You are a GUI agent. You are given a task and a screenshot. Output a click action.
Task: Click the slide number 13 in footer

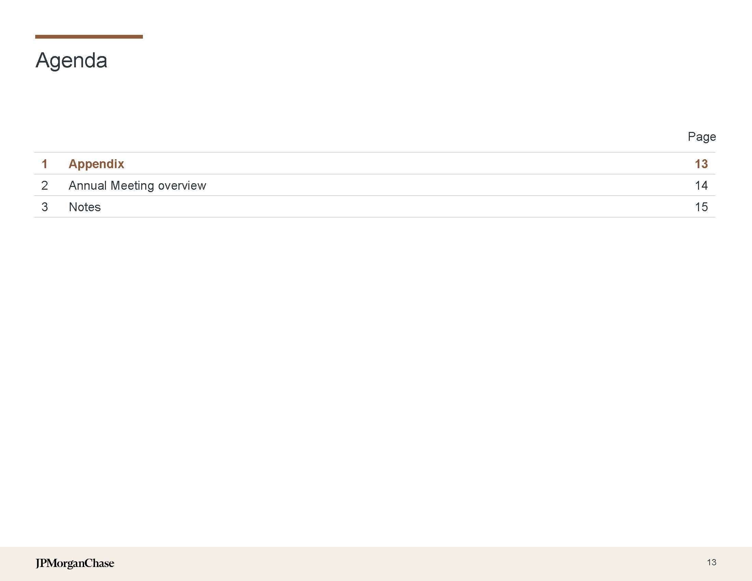(711, 563)
